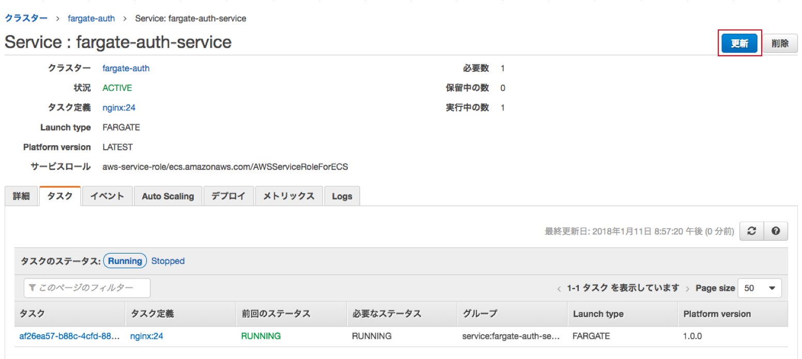Show only Running tasks

(125, 261)
